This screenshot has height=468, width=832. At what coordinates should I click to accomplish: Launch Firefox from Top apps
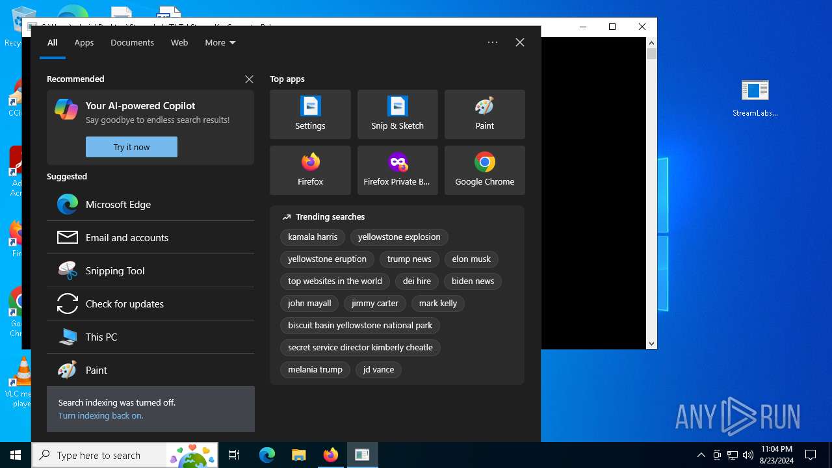pyautogui.click(x=310, y=170)
